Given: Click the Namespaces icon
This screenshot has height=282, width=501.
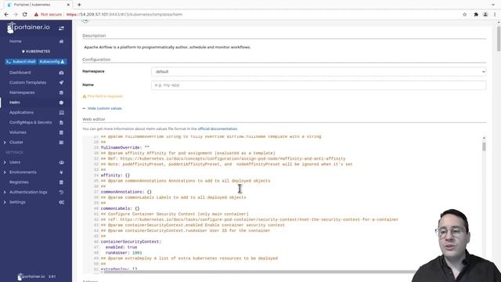Looking at the screenshot, I should pyautogui.click(x=61, y=92).
